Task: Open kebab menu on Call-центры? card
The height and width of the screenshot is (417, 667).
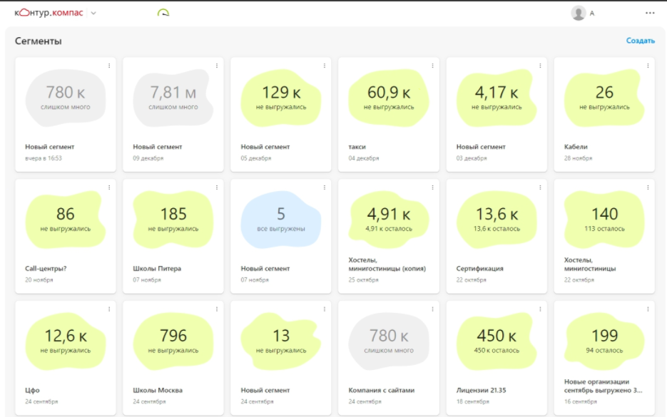Action: point(109,187)
